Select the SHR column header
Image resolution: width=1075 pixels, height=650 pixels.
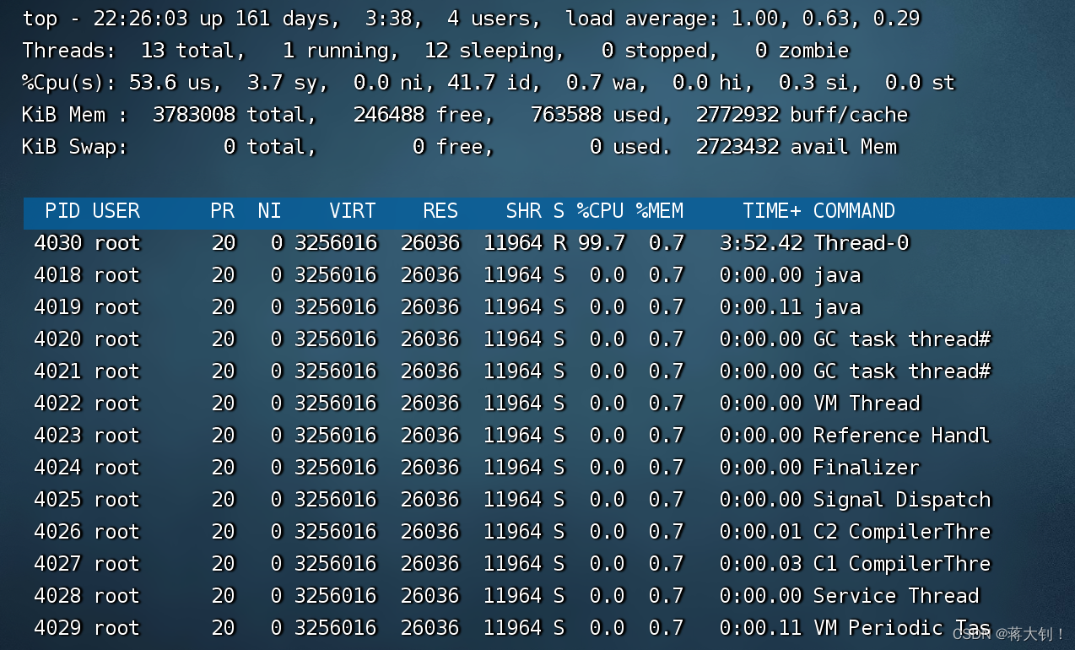tap(524, 211)
